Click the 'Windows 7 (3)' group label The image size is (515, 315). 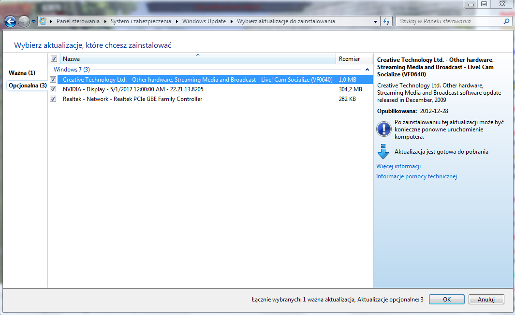point(72,70)
